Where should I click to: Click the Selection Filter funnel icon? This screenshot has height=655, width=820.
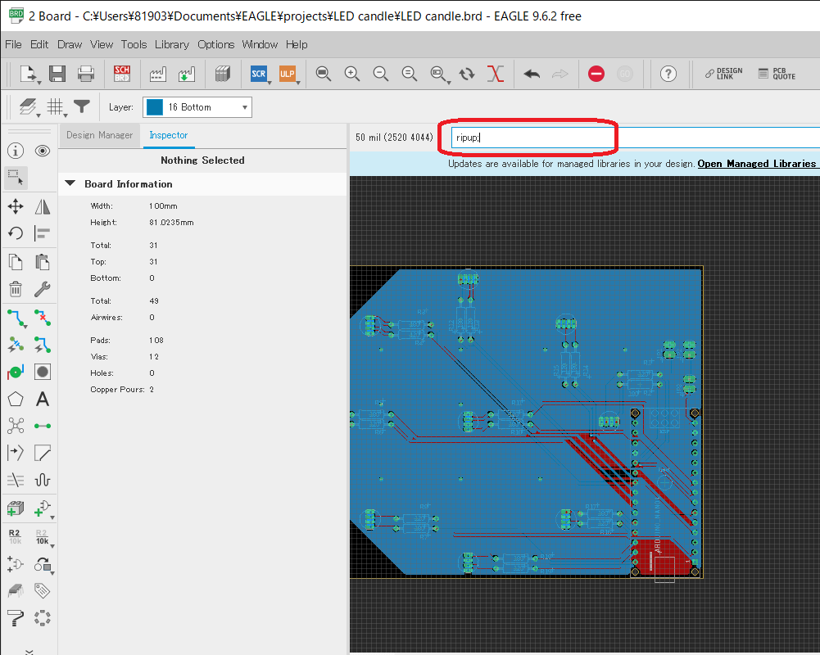point(82,106)
